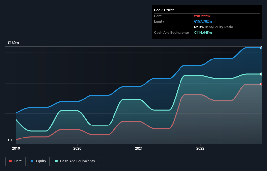The height and width of the screenshot is (171, 267).
Task: Click the Debt value €98.222m
Action: (x=202, y=16)
